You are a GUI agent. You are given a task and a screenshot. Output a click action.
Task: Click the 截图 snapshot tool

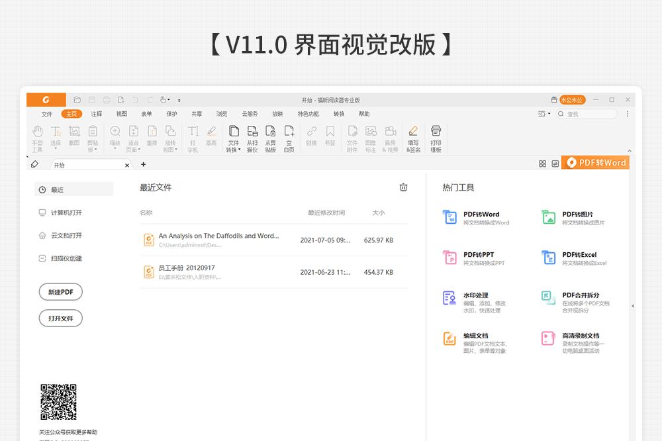click(74, 136)
